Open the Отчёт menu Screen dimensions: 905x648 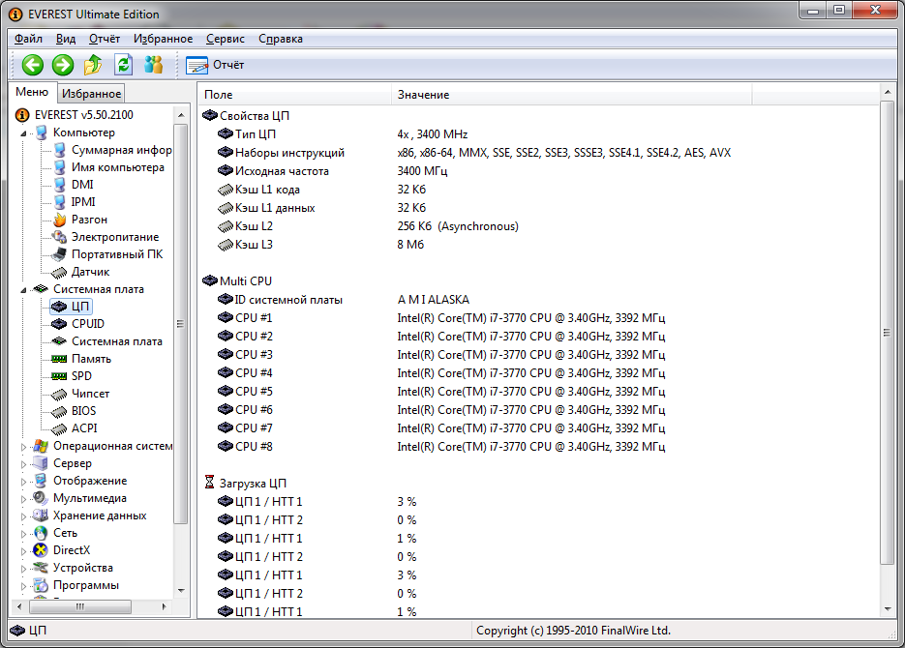pos(105,39)
